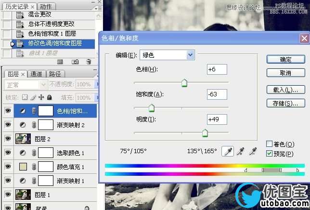Image resolution: width=310 pixels, height=210 pixels.
Task: Toggle lock position move icon
Action: coord(41,97)
